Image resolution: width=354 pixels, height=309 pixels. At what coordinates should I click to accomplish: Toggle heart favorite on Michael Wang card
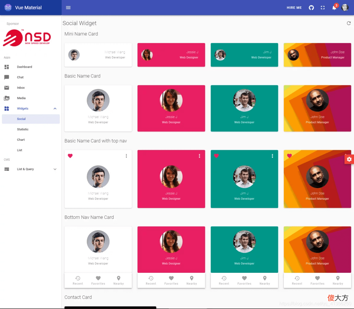70,156
